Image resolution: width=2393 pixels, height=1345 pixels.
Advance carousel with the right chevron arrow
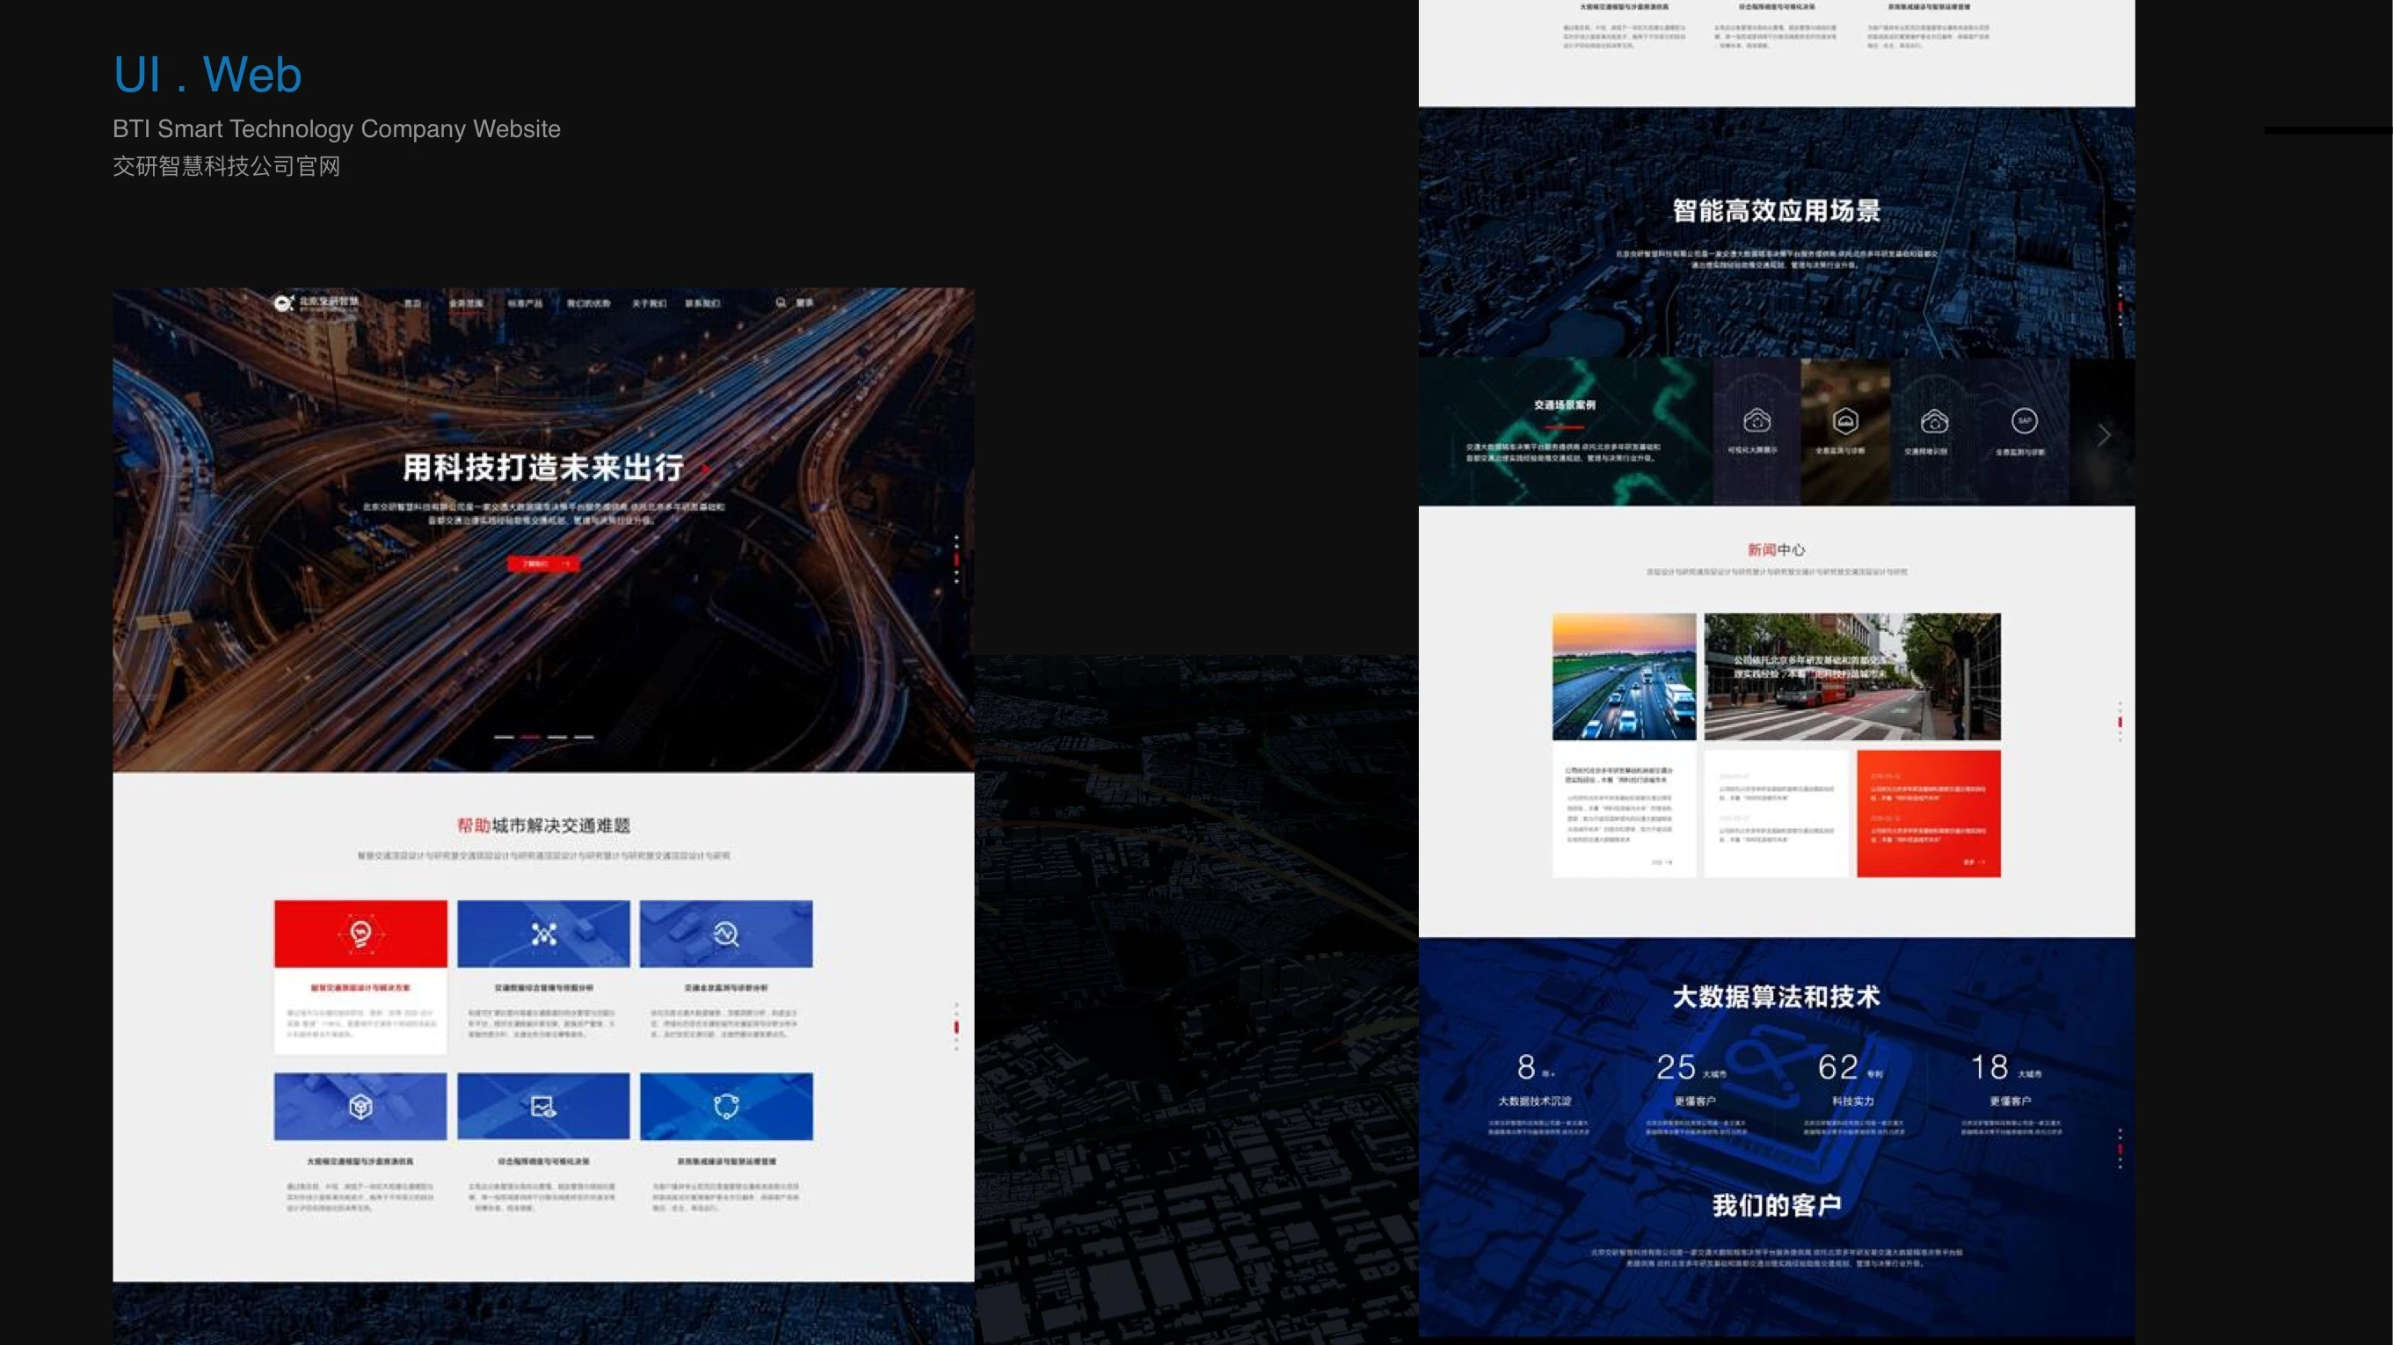[2104, 435]
